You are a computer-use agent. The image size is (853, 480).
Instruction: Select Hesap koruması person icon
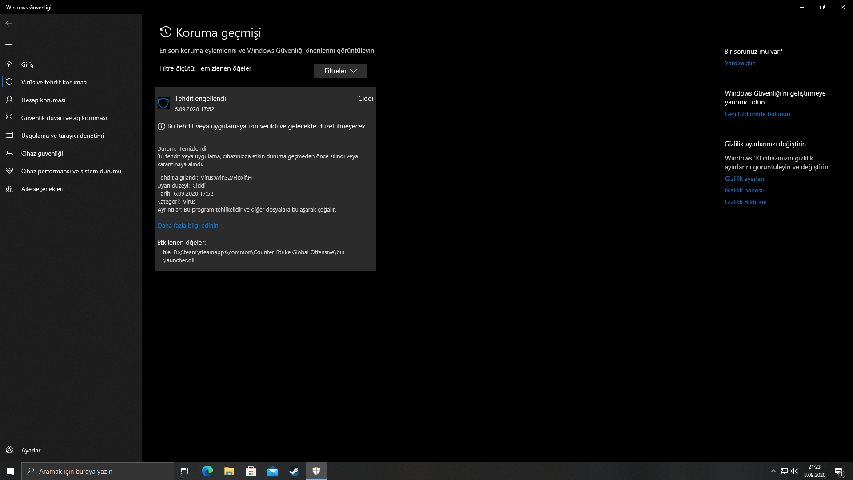[x=9, y=100]
